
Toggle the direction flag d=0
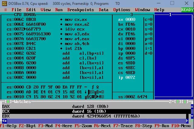149,53
